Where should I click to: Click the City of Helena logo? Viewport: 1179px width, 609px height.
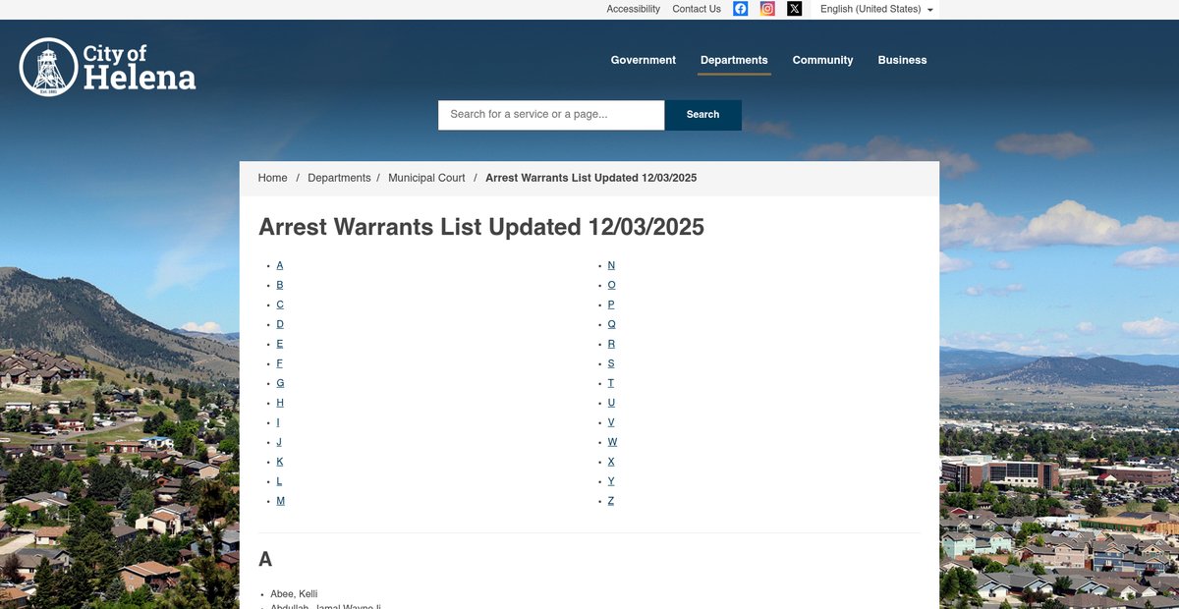coord(107,67)
